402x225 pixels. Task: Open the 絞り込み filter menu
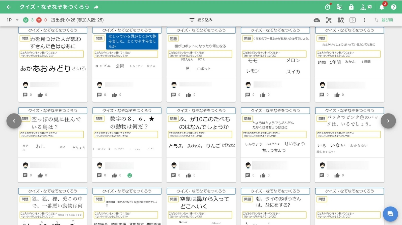pyautogui.click(x=201, y=20)
